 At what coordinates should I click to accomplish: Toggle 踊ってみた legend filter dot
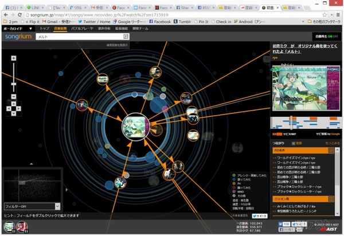[x=234, y=187]
